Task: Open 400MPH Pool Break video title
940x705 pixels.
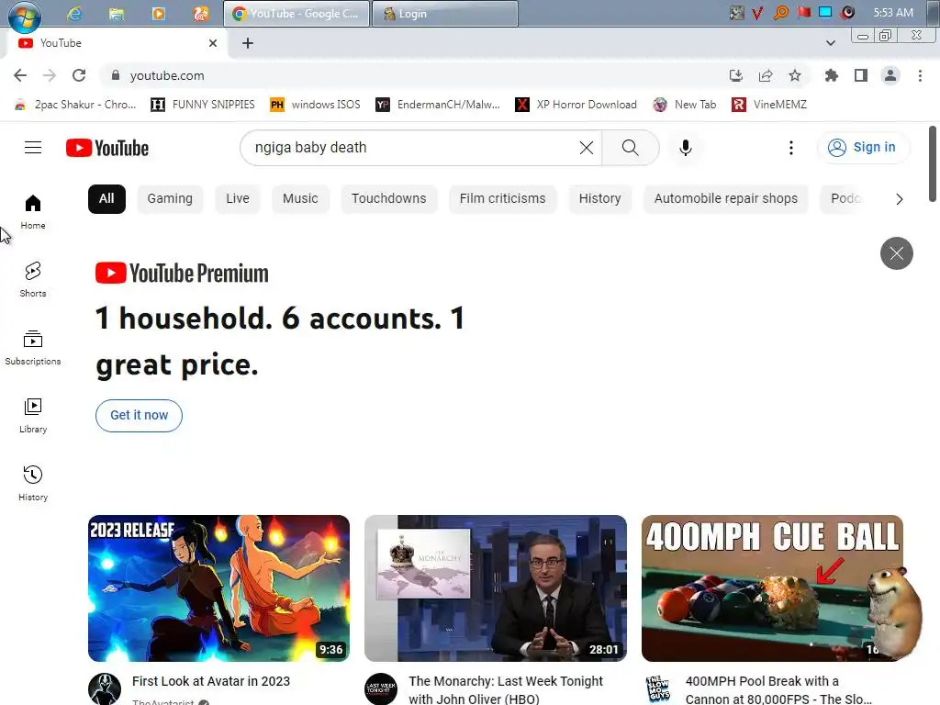Action: (778, 689)
